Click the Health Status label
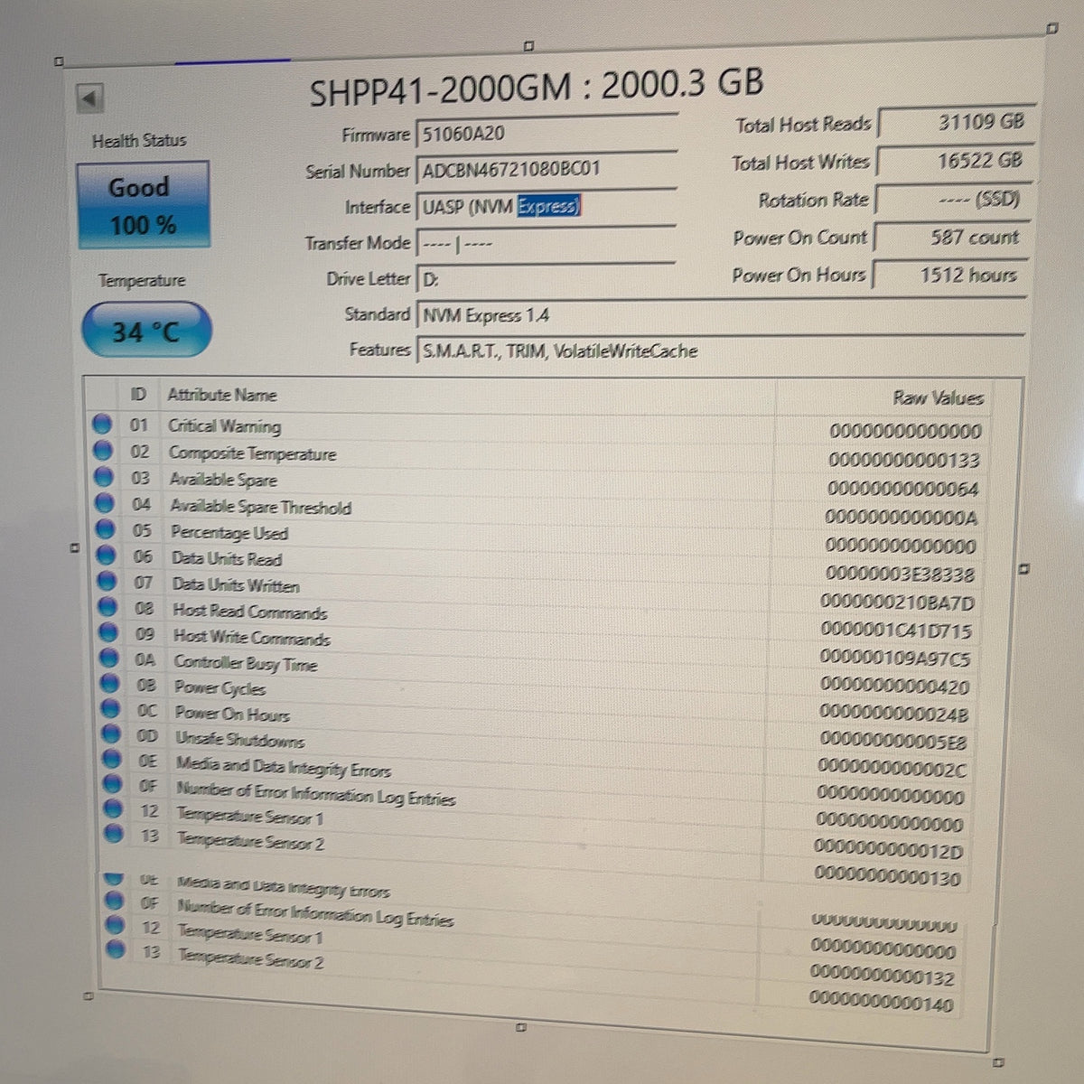 pos(139,141)
